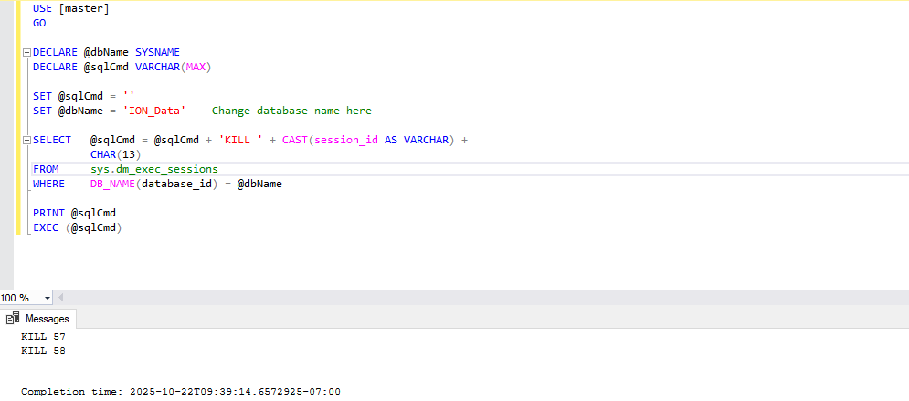909x401 pixels.
Task: Click session_id inside the CAST expression
Action: [346, 141]
